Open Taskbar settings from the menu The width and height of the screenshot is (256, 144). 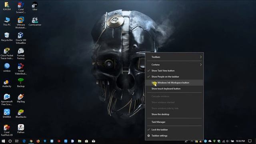click(174, 136)
